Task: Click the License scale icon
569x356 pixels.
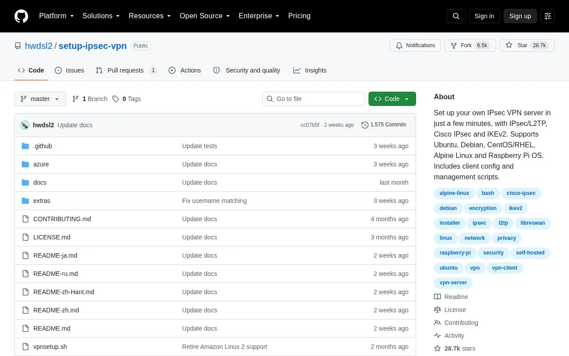Action: (437, 310)
